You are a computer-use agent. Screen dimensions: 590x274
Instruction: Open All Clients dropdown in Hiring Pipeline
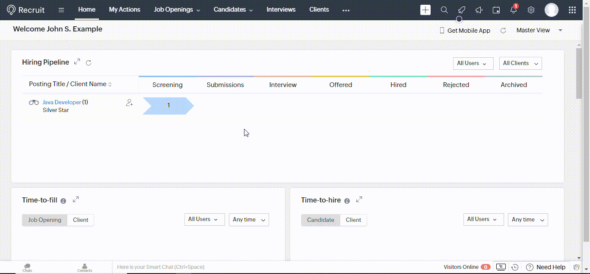(520, 63)
